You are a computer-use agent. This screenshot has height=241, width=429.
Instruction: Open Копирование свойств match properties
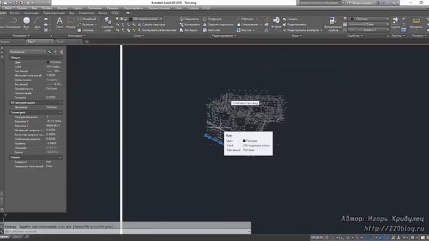[332, 24]
